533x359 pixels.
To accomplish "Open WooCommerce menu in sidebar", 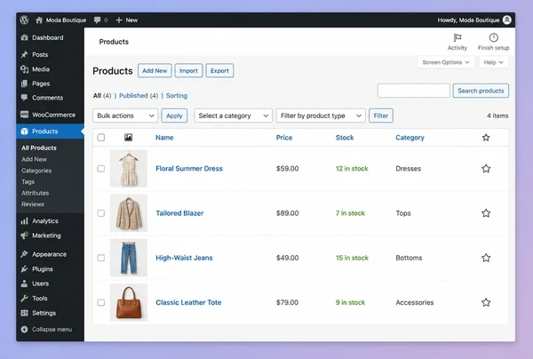I will coord(50,115).
